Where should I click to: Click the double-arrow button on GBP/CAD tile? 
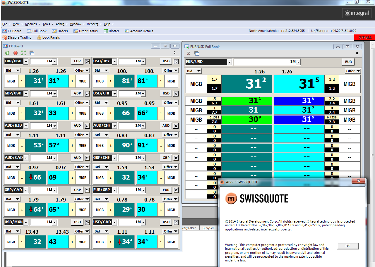pos(87,190)
